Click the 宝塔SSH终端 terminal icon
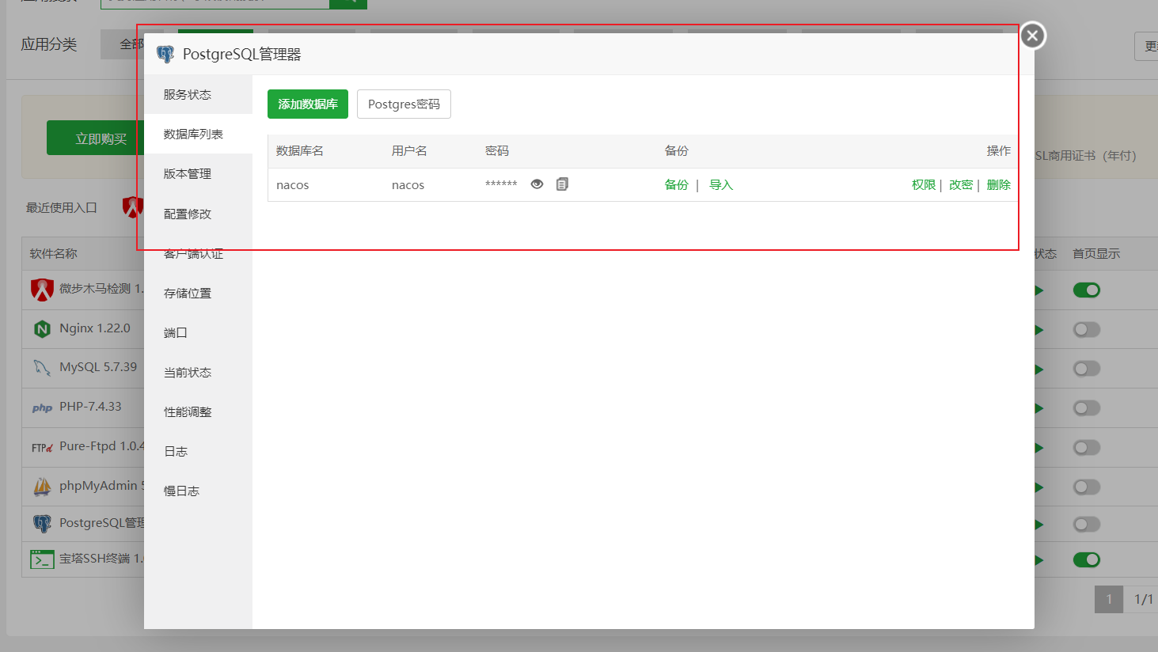This screenshot has height=652, width=1158. [42, 559]
